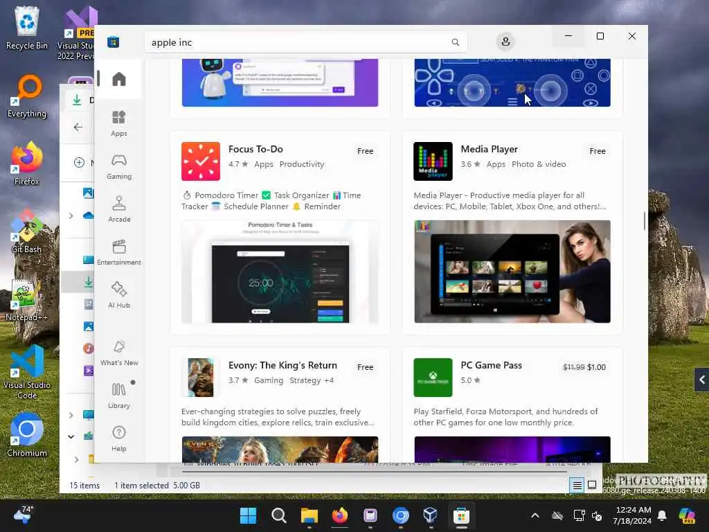Click the PC Game Pass app icon
Viewport: 709px width, 532px height.
[x=433, y=378]
